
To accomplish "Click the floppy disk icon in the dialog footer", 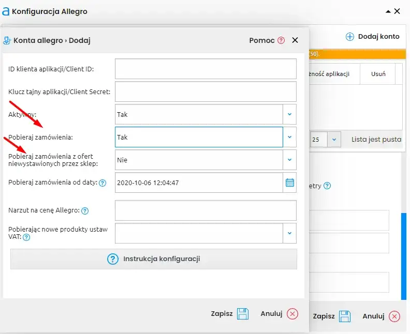I will pos(243,313).
